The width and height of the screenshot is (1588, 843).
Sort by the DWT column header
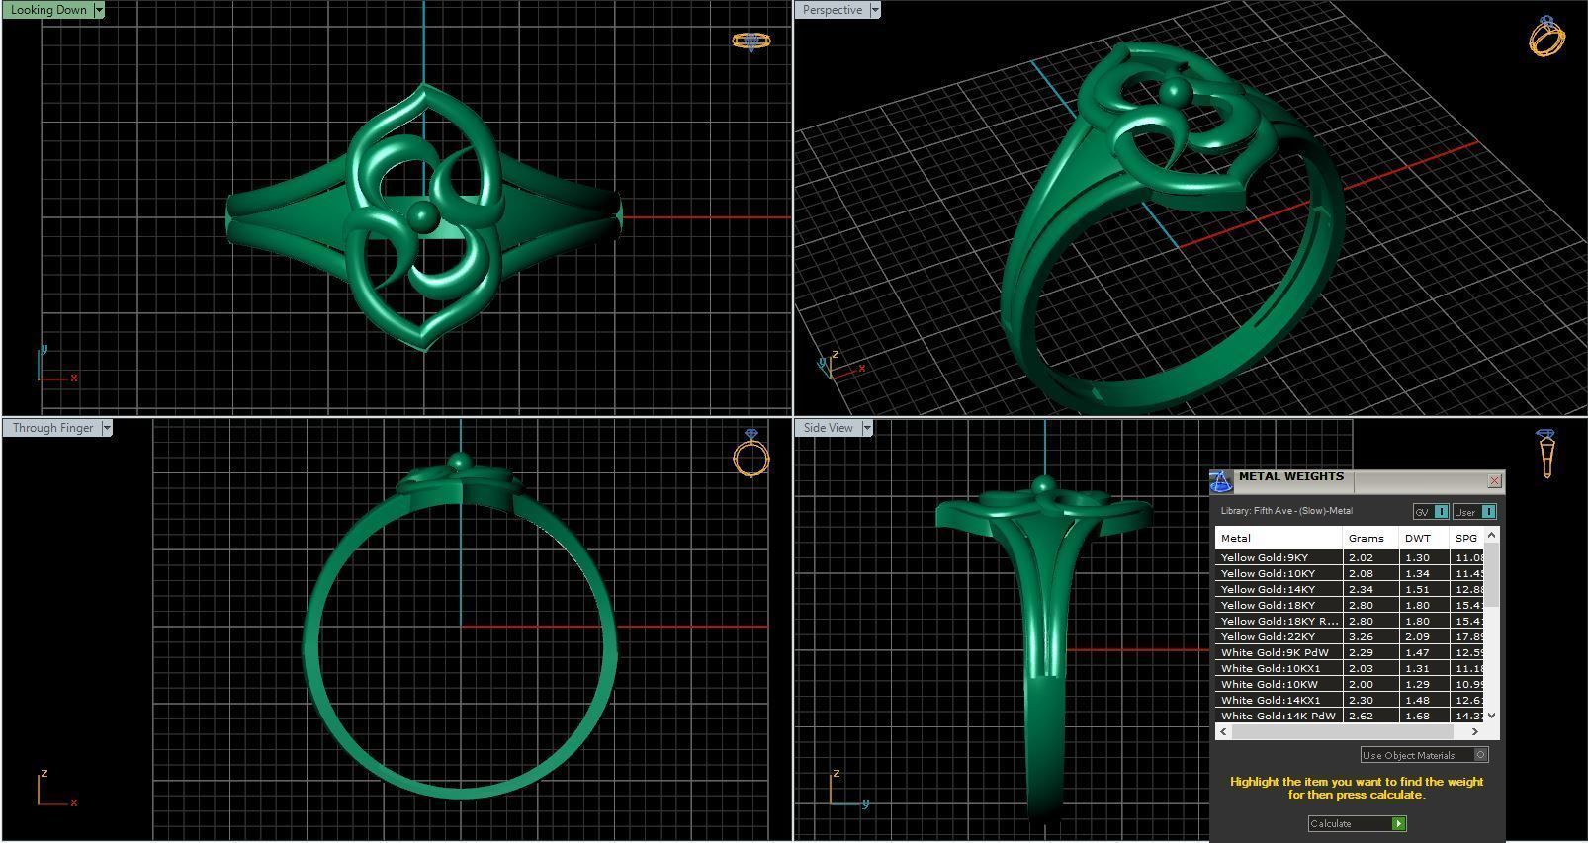click(x=1424, y=539)
